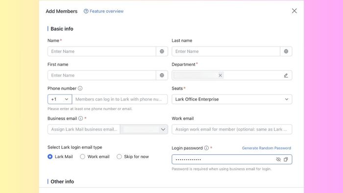Open the Feature overview help link
Viewport: 343px width, 193px height.
coord(103,11)
